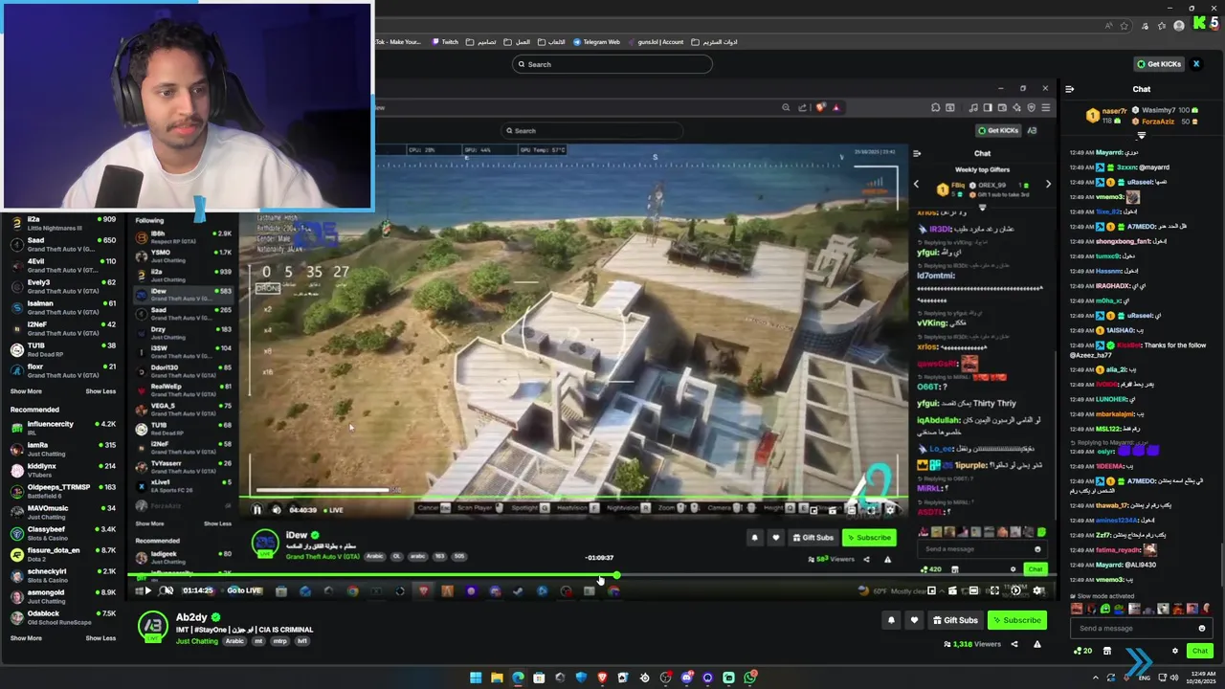Open emote picker in outer chat input
The width and height of the screenshot is (1225, 689).
click(x=1201, y=628)
